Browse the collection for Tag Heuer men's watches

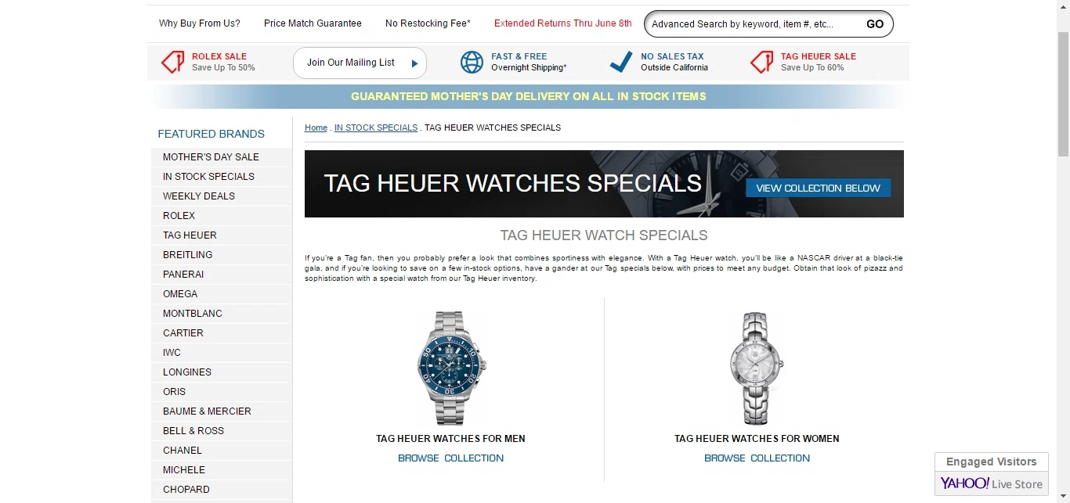pyautogui.click(x=451, y=458)
